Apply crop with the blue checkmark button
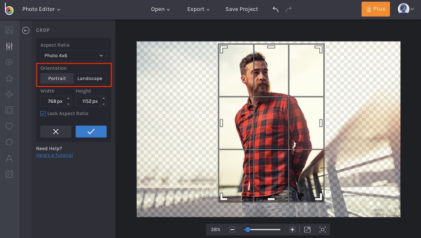Viewport: 421px width, 238px height. pos(91,132)
